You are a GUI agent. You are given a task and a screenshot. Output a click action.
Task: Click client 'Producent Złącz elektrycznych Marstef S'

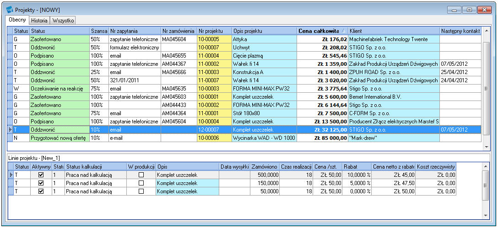coord(394,122)
